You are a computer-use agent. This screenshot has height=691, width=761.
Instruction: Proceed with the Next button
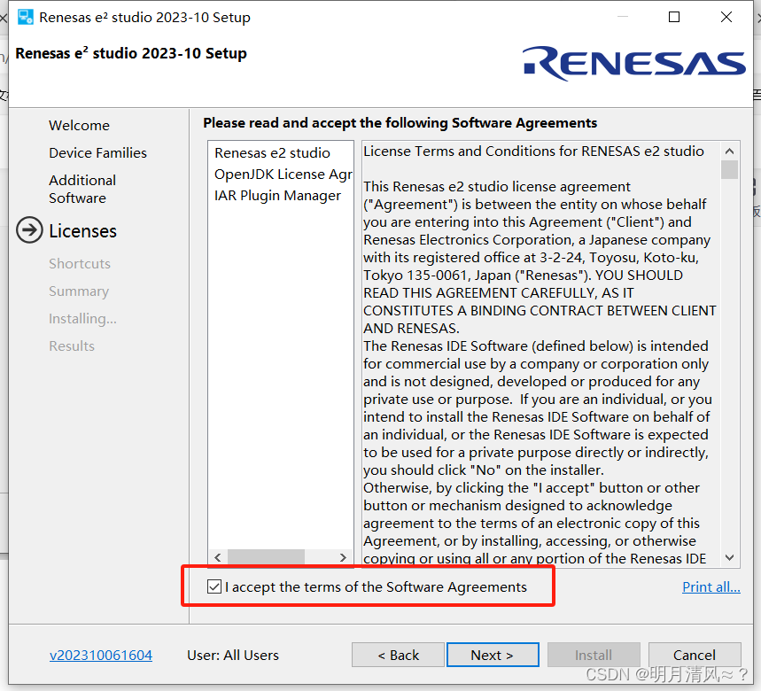pyautogui.click(x=493, y=655)
